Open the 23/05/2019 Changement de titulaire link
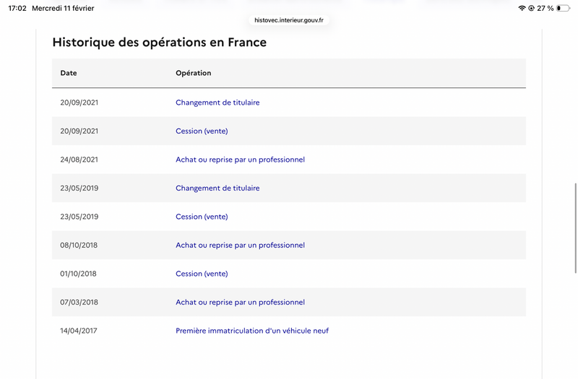Image resolution: width=578 pixels, height=379 pixels. [x=217, y=188]
